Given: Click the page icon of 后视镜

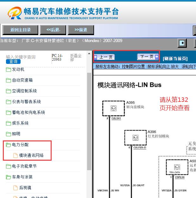Looking at the screenshot, I should [16, 188].
